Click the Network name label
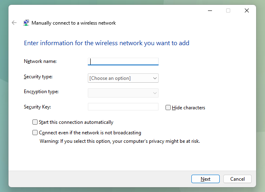The height and width of the screenshot is (192, 265). tap(40, 61)
